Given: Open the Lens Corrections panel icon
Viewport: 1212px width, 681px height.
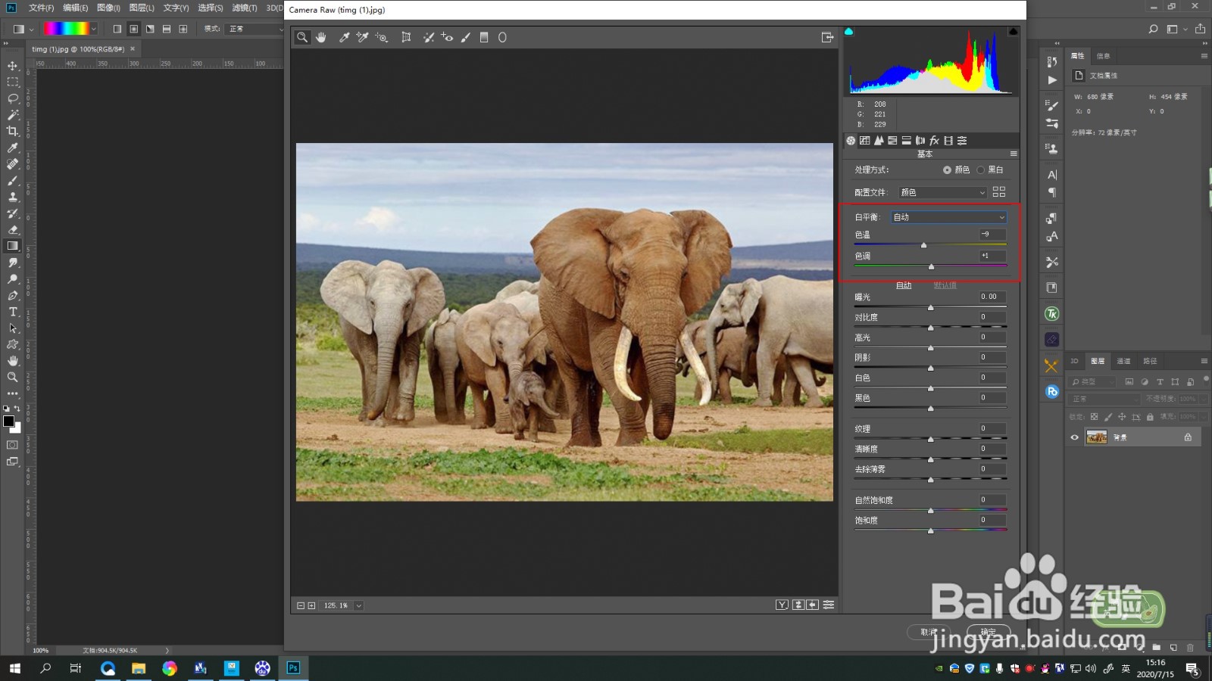Looking at the screenshot, I should [920, 141].
